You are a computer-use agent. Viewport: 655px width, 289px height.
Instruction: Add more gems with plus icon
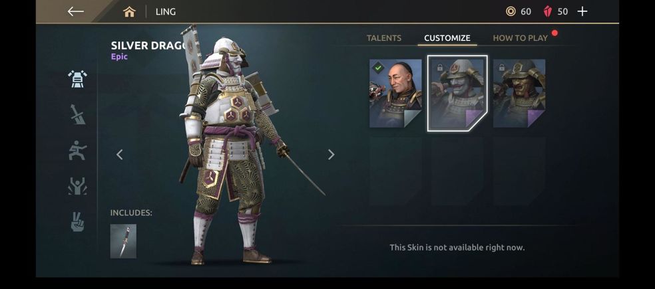tap(582, 11)
